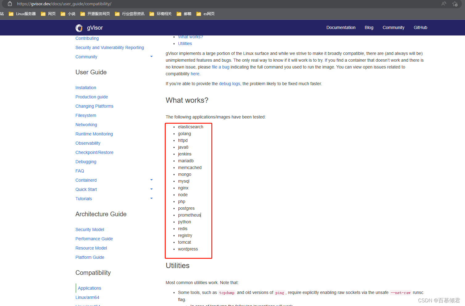The height and width of the screenshot is (306, 465).
Task: Expand the Containerd sidebar section arrow
Action: coord(152,180)
